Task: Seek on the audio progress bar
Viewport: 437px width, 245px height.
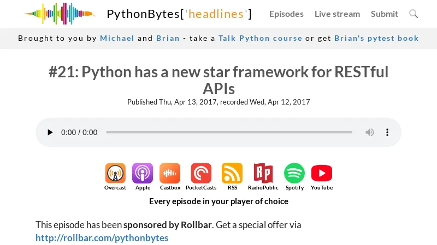Action: pyautogui.click(x=229, y=132)
